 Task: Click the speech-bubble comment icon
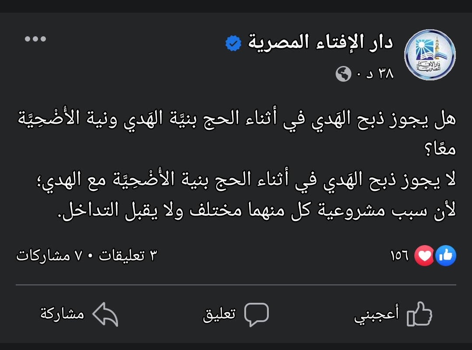256,314
